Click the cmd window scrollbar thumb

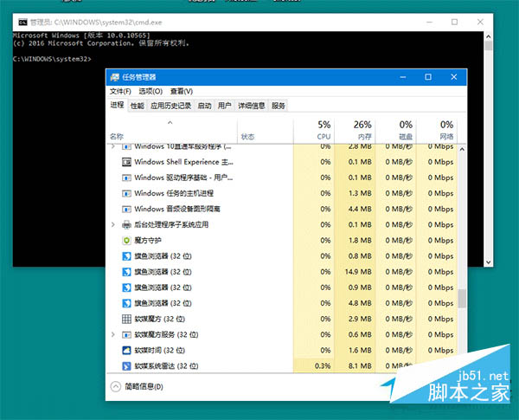coord(488,46)
